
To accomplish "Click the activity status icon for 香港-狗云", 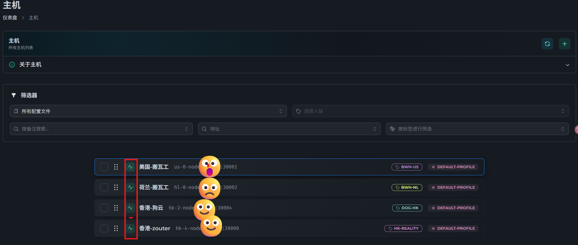I will [131, 208].
